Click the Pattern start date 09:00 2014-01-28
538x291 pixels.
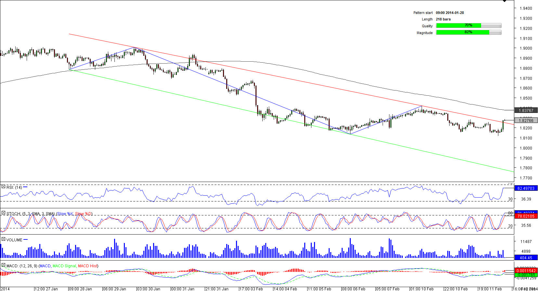pos(450,13)
